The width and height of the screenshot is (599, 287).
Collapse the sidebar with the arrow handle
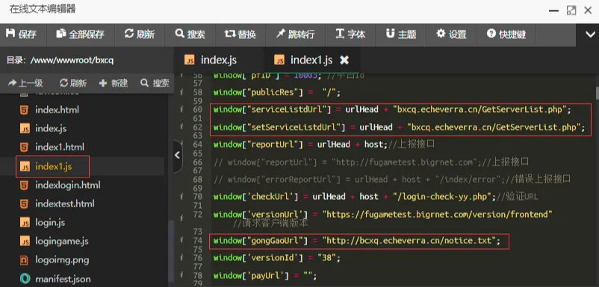coord(177,156)
